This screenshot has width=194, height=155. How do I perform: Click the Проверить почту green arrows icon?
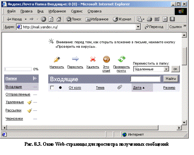(x=122, y=59)
